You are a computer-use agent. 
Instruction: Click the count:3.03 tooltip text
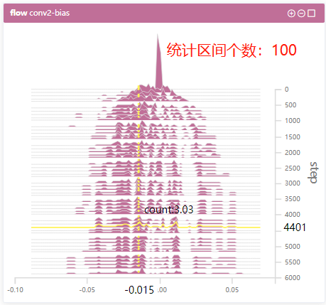[169, 210]
